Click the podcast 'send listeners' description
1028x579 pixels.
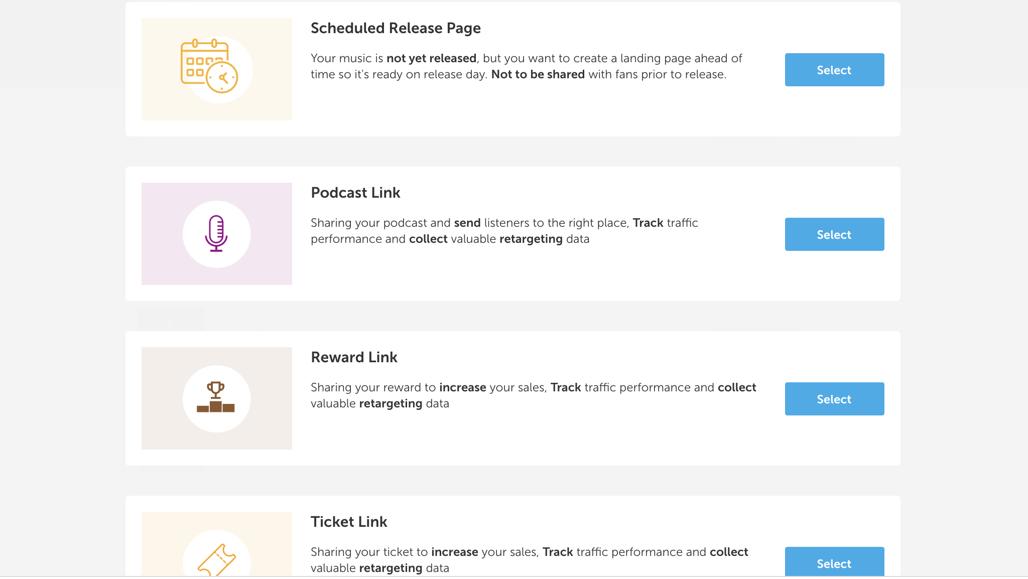coord(504,231)
